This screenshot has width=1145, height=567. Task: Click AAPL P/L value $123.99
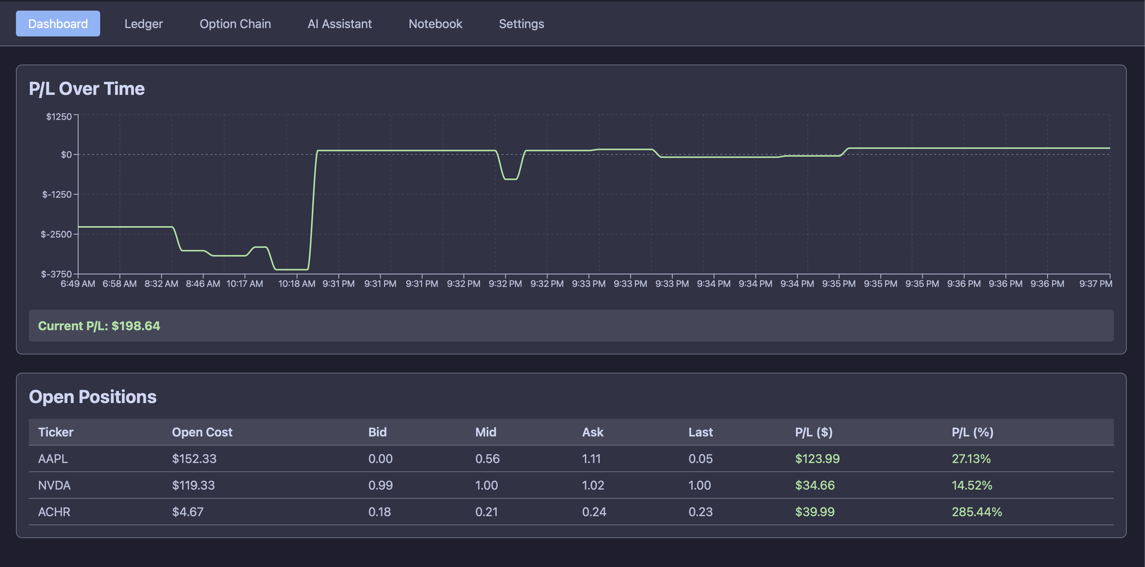pyautogui.click(x=817, y=458)
